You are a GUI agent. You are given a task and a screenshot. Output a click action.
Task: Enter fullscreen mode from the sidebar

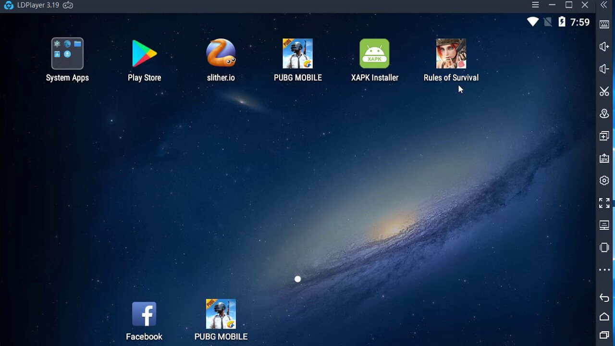[x=604, y=203]
